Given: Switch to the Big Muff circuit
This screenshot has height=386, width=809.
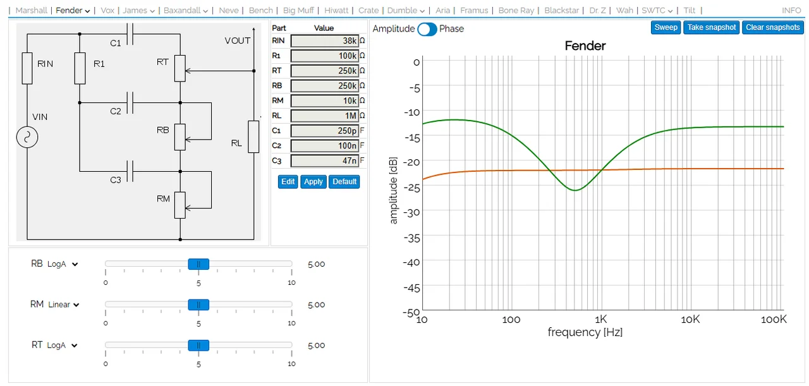Looking at the screenshot, I should click(x=298, y=11).
